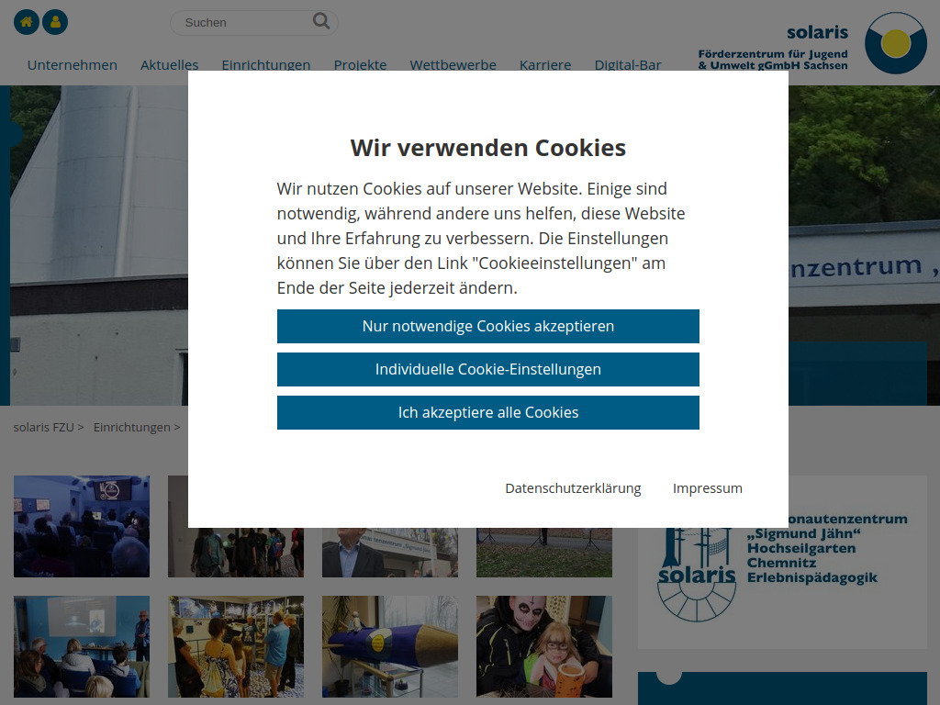Viewport: 940px width, 705px height.
Task: Open the Einrichtungen navigation entry
Action: click(x=266, y=65)
